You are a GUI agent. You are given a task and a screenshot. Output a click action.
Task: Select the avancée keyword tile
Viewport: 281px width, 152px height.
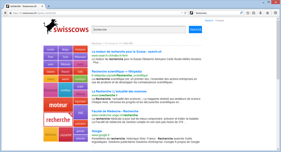click(65, 79)
